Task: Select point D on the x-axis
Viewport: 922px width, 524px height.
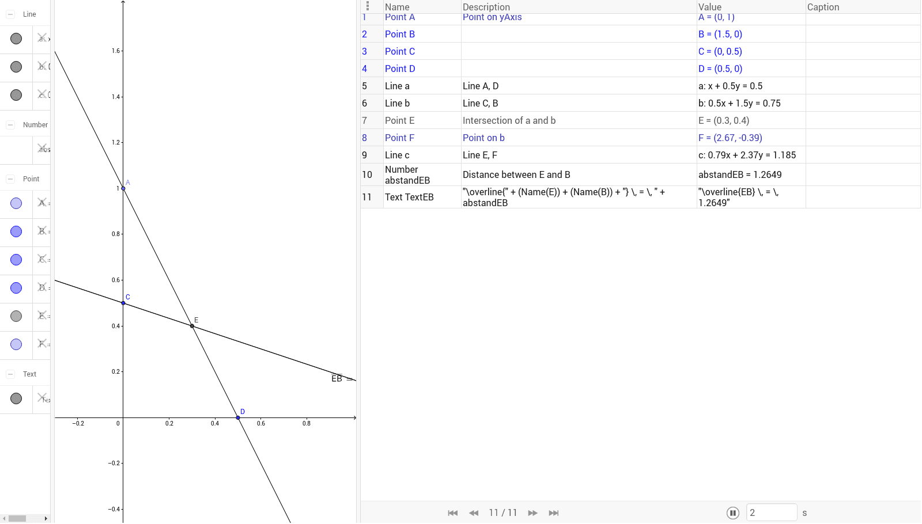Action: [x=238, y=417]
